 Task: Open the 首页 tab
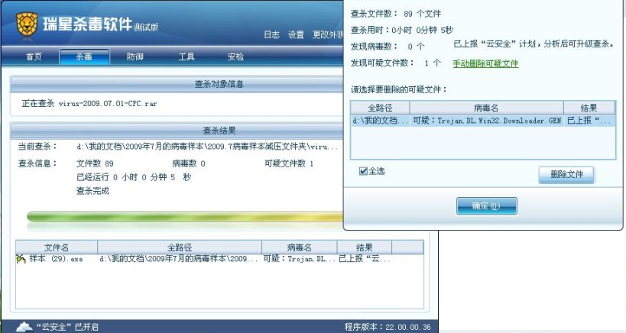34,57
